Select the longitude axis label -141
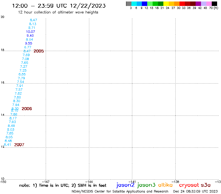This screenshot has width=221, height=194. 132,182
